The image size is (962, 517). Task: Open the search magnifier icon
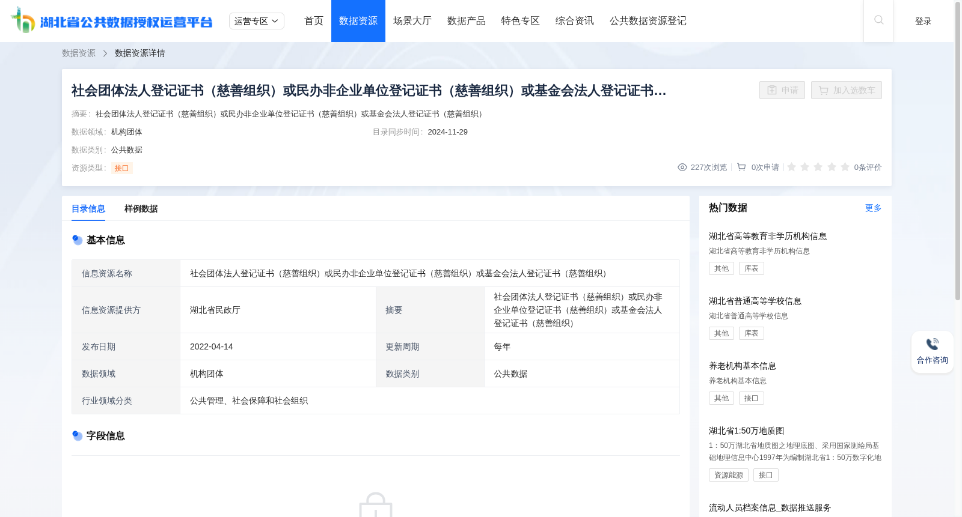pyautogui.click(x=878, y=20)
